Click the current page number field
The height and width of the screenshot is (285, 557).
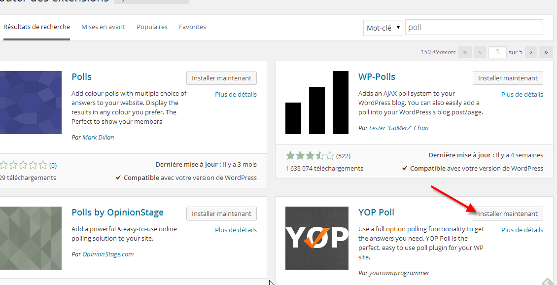497,52
